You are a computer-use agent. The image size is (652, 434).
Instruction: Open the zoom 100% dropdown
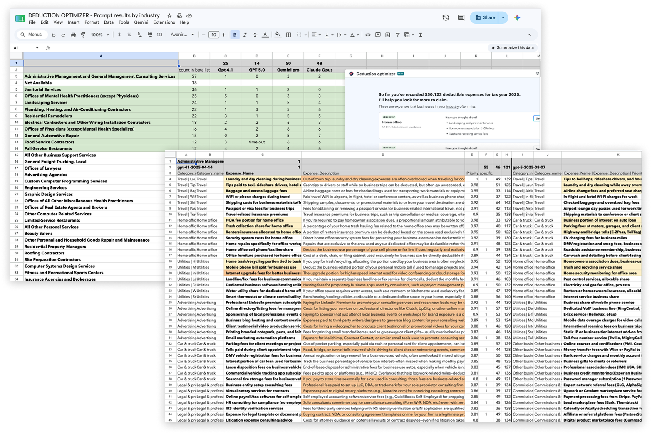click(x=100, y=35)
